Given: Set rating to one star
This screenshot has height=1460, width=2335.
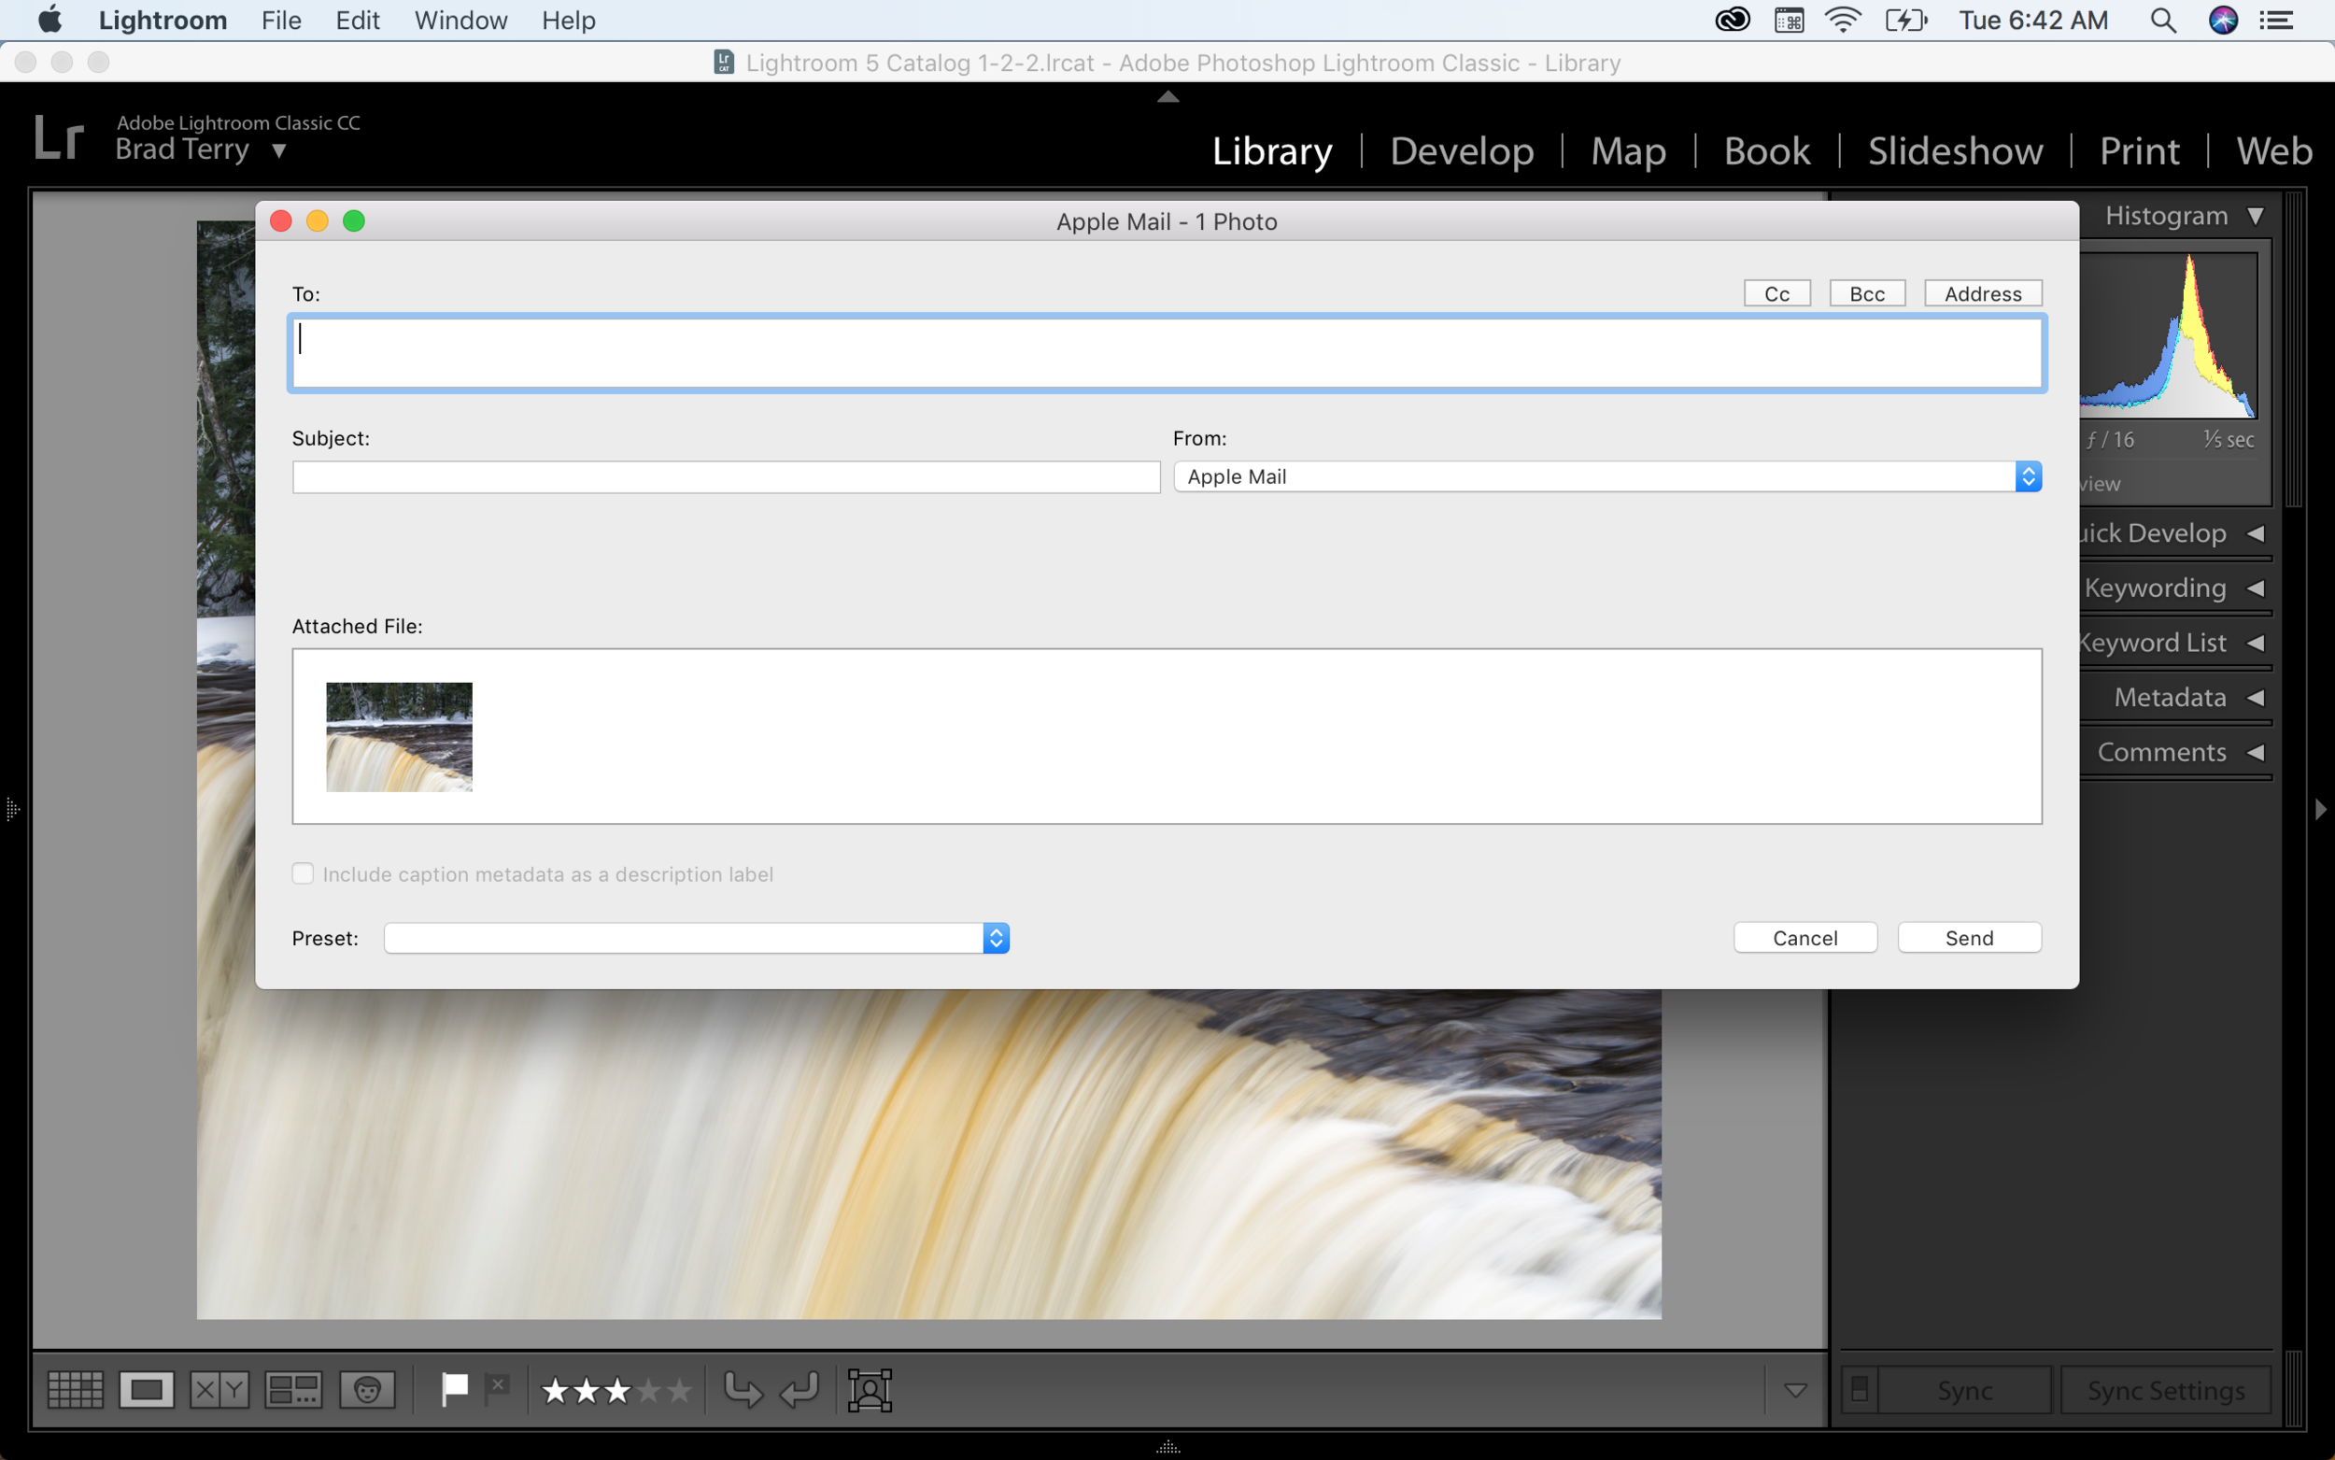Looking at the screenshot, I should coord(556,1391).
